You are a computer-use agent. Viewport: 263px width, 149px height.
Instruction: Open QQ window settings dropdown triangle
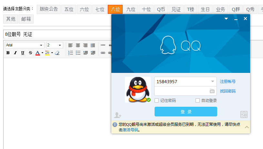(226, 19)
